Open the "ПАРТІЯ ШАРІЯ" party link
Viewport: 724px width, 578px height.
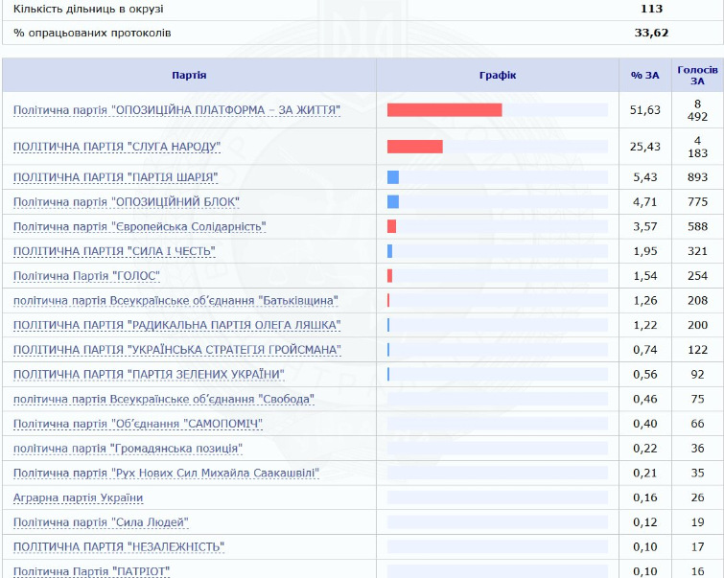115,177
